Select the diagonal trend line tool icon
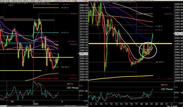183x107 pixels. point(64,1)
